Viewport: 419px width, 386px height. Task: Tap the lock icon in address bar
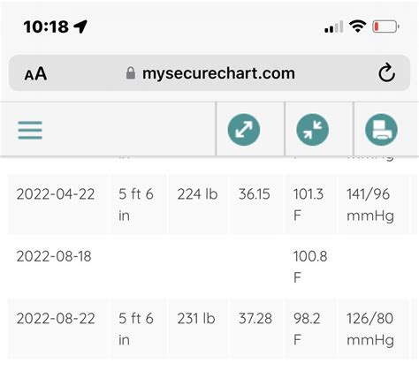pyautogui.click(x=131, y=73)
